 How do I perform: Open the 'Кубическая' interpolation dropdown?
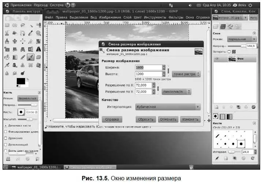click(168, 107)
